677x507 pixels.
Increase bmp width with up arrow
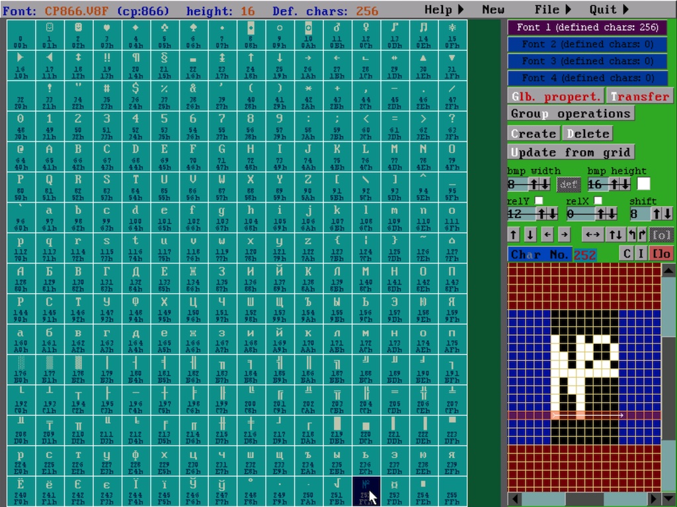click(x=534, y=184)
